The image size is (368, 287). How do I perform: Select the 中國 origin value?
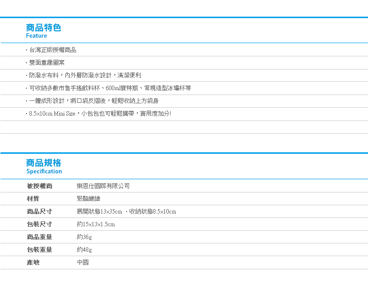82,263
